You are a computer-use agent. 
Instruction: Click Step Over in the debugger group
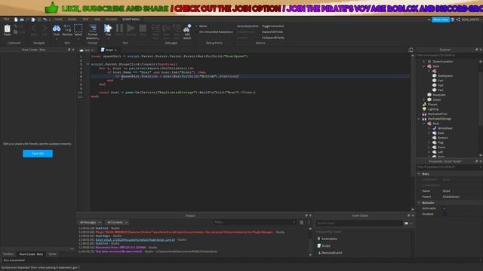click(166, 32)
